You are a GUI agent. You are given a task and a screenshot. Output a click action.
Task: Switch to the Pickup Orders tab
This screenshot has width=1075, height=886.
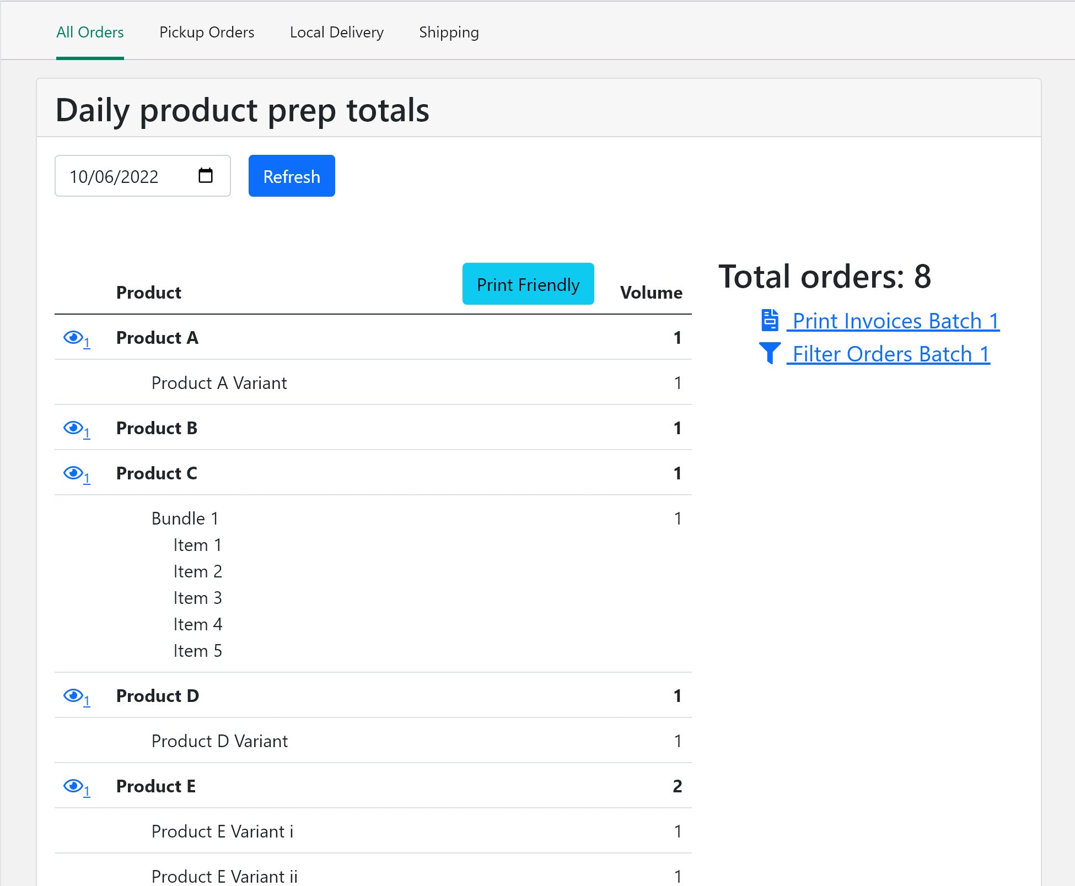(207, 32)
